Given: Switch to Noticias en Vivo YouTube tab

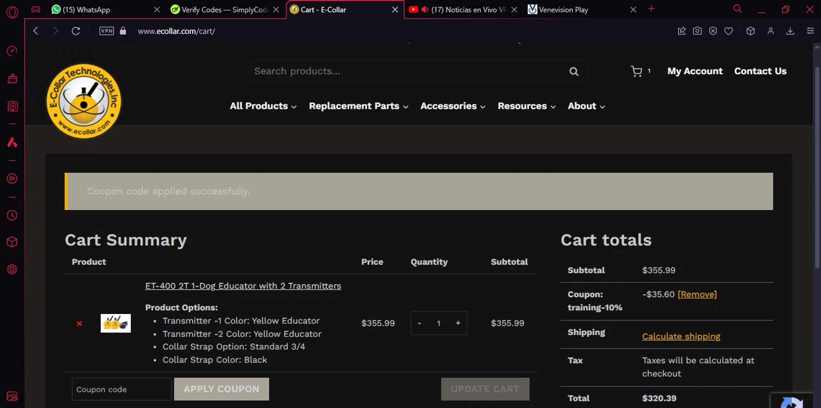Looking at the screenshot, I should (468, 9).
